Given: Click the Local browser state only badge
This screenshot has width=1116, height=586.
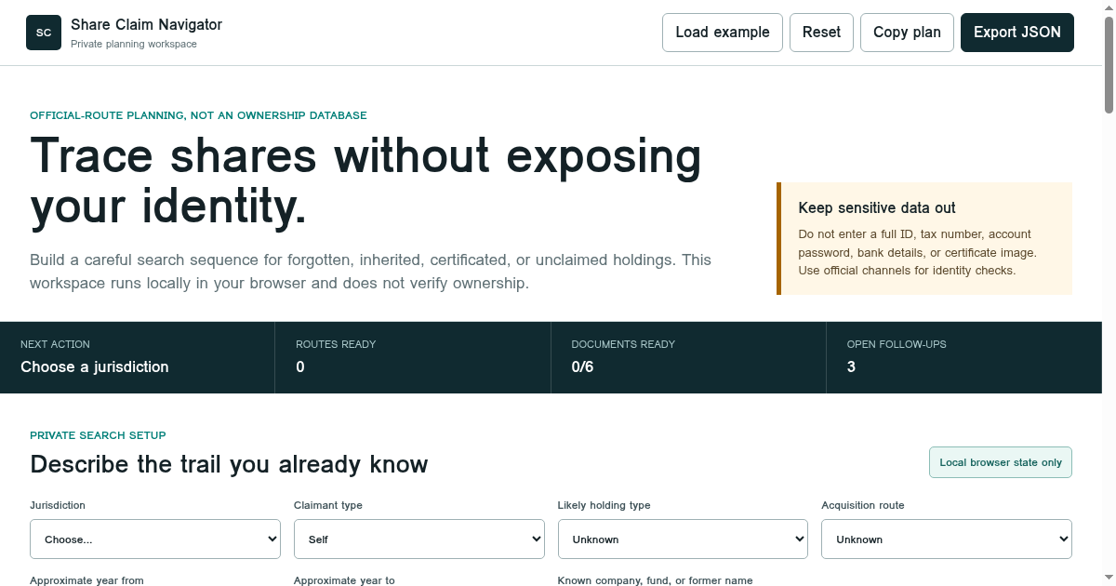Looking at the screenshot, I should 1001,462.
